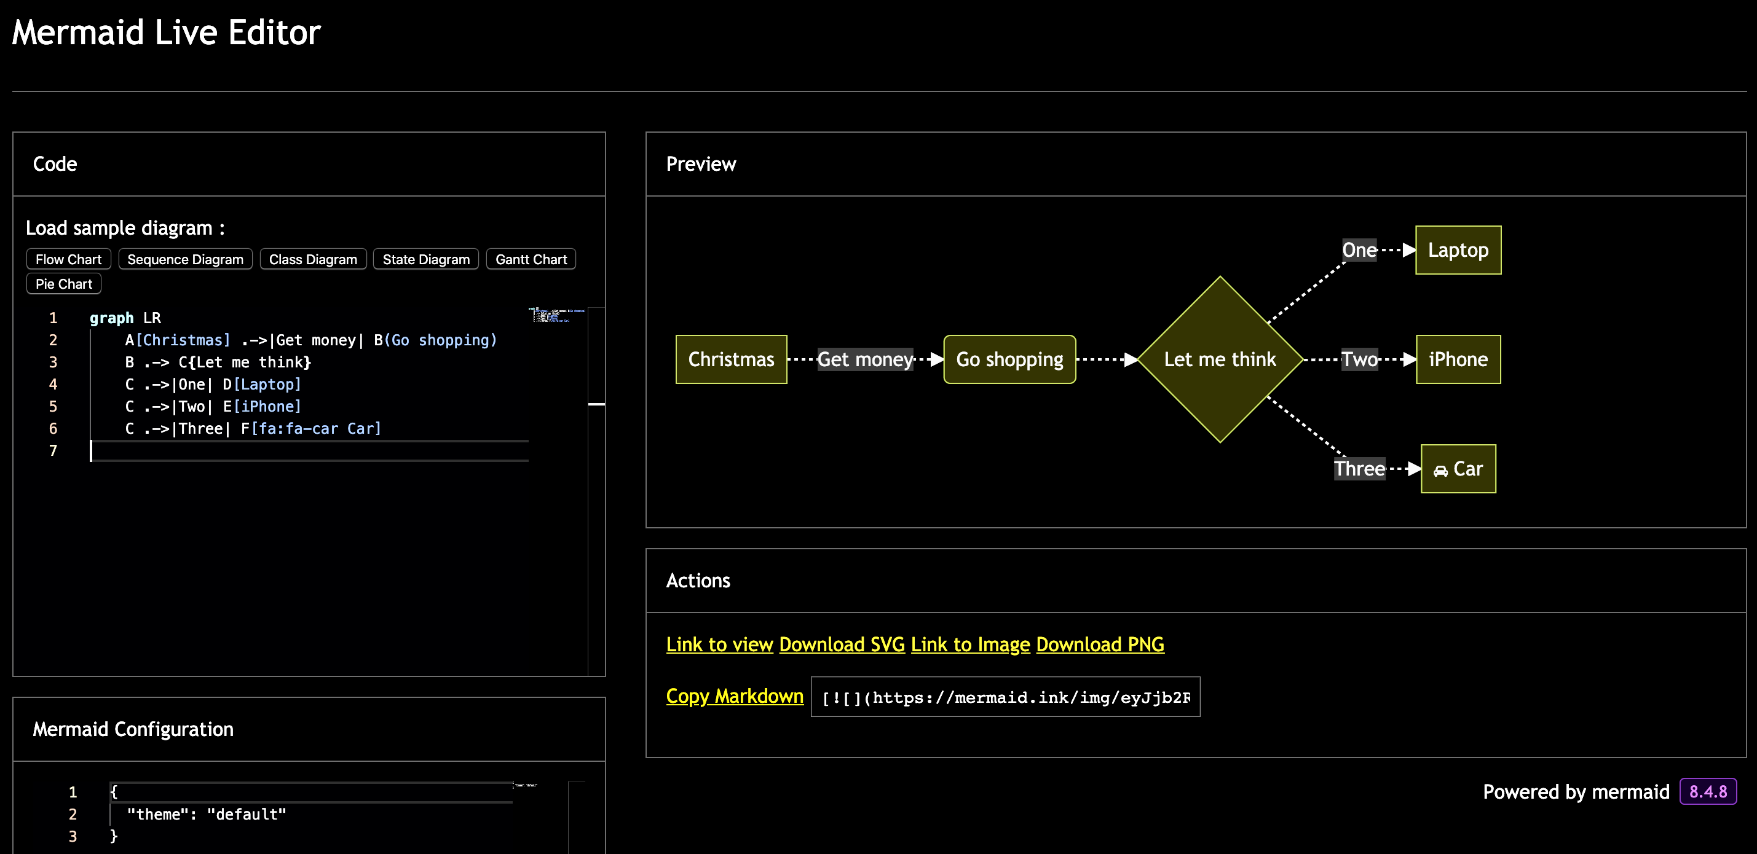Click the 8.4.8 version badge
1757x854 pixels.
tap(1707, 791)
